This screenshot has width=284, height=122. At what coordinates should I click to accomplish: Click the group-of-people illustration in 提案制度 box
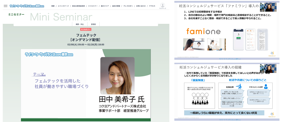click(x=200, y=99)
